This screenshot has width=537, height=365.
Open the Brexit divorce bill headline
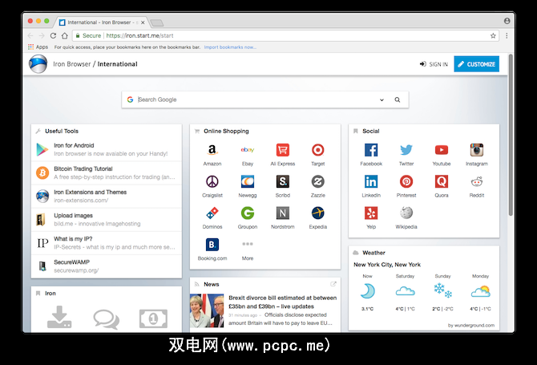(283, 302)
